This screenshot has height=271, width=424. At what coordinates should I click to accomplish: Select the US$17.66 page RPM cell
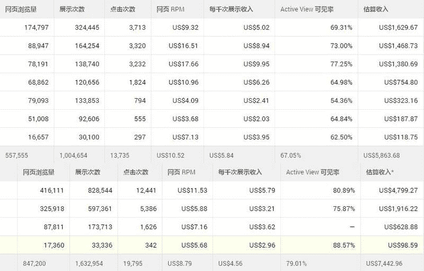click(x=183, y=64)
